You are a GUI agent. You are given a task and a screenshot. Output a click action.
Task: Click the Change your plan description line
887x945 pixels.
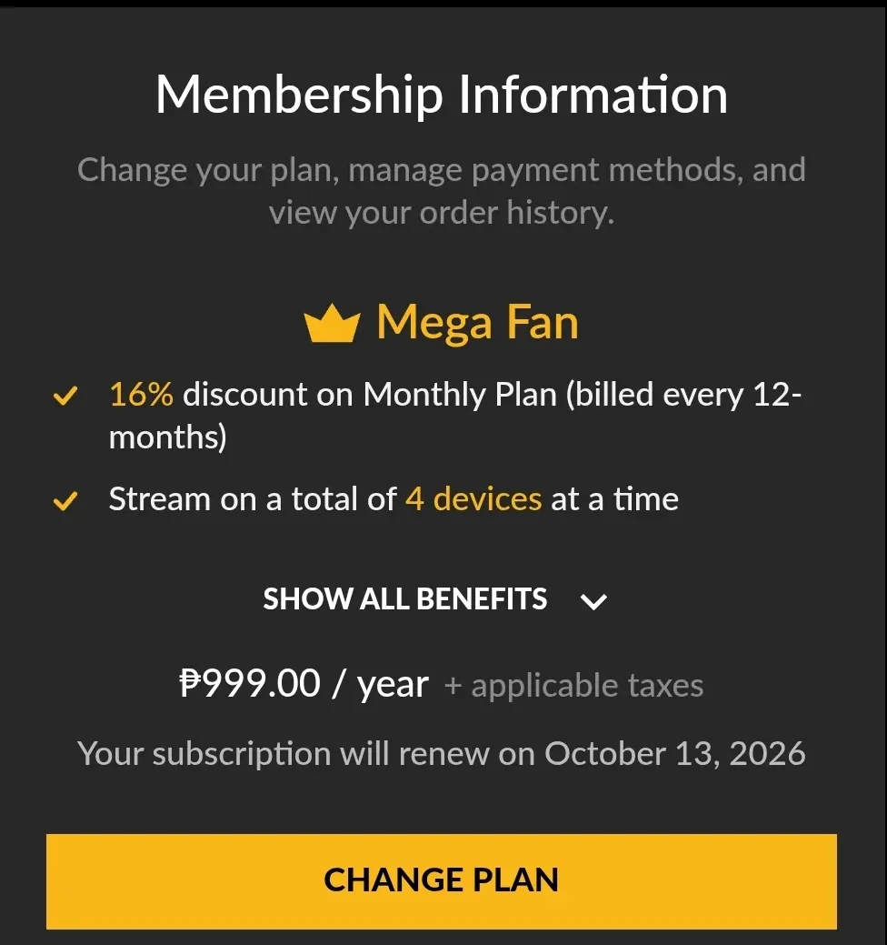[x=442, y=170]
